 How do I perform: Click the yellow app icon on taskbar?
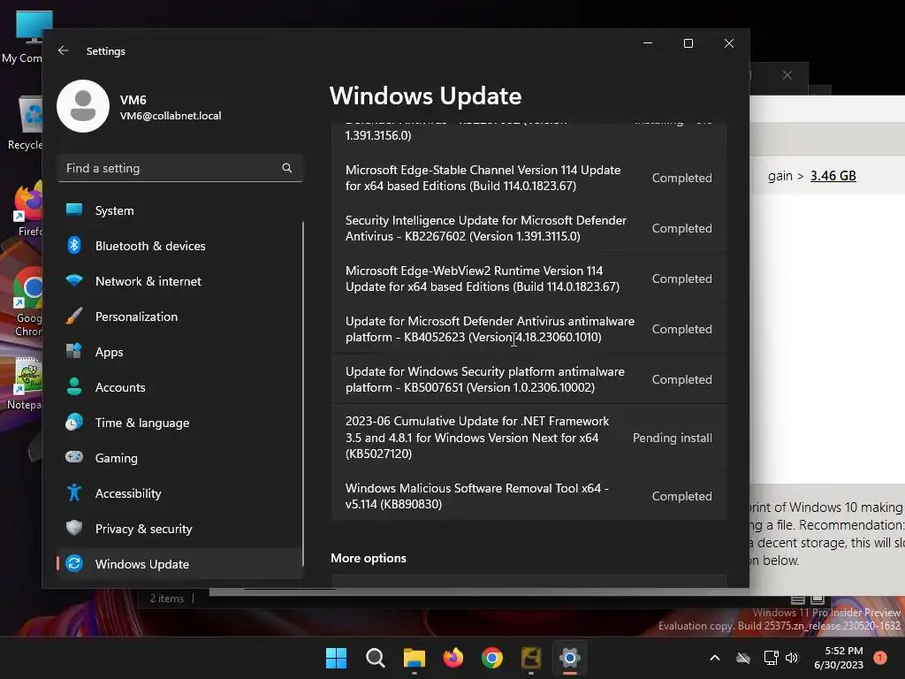tap(531, 658)
